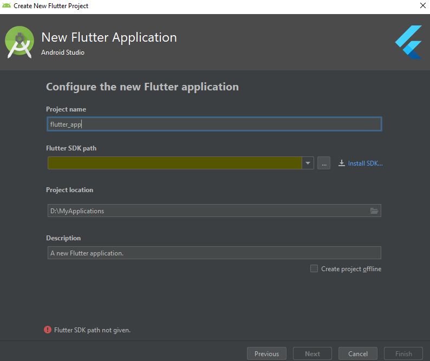
Task: Click the 'Flutter SDK path' label
Action: (x=71, y=148)
